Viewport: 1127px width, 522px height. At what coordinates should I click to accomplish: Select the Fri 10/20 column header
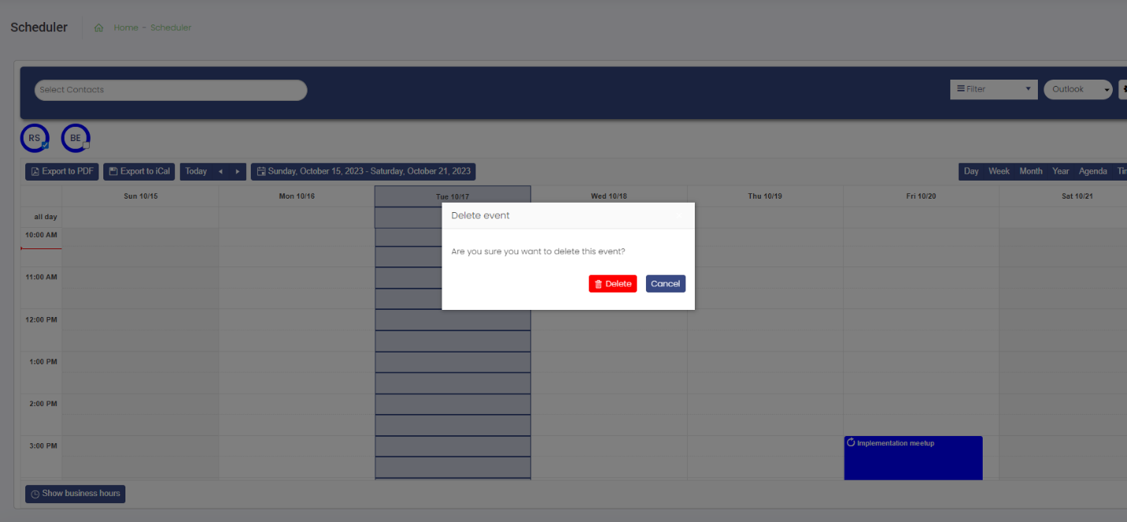click(x=921, y=196)
